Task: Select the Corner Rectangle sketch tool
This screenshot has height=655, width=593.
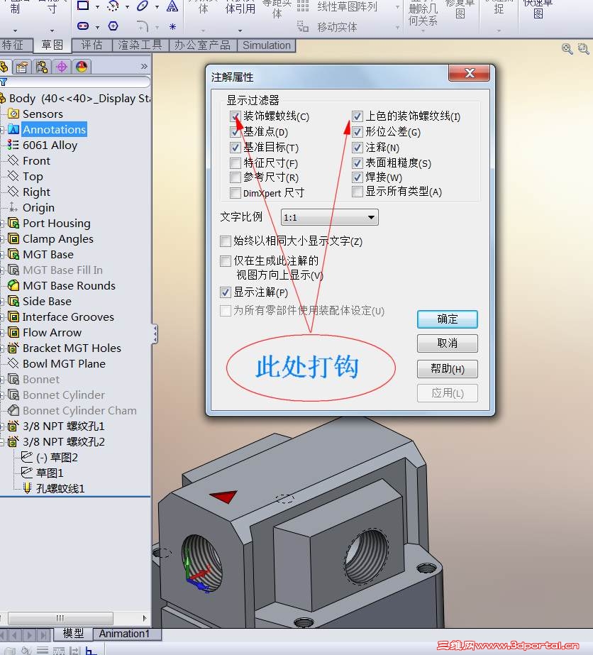Action: 83,6
